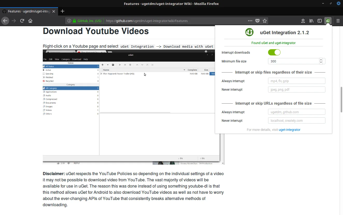Visit the uget-integrator link in the popup
Viewport: 343px width, 215px height.
coord(290,130)
